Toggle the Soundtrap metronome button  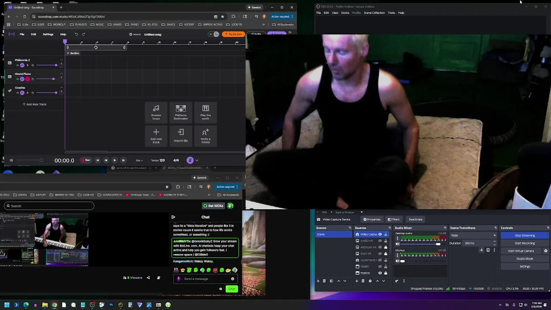pos(190,160)
